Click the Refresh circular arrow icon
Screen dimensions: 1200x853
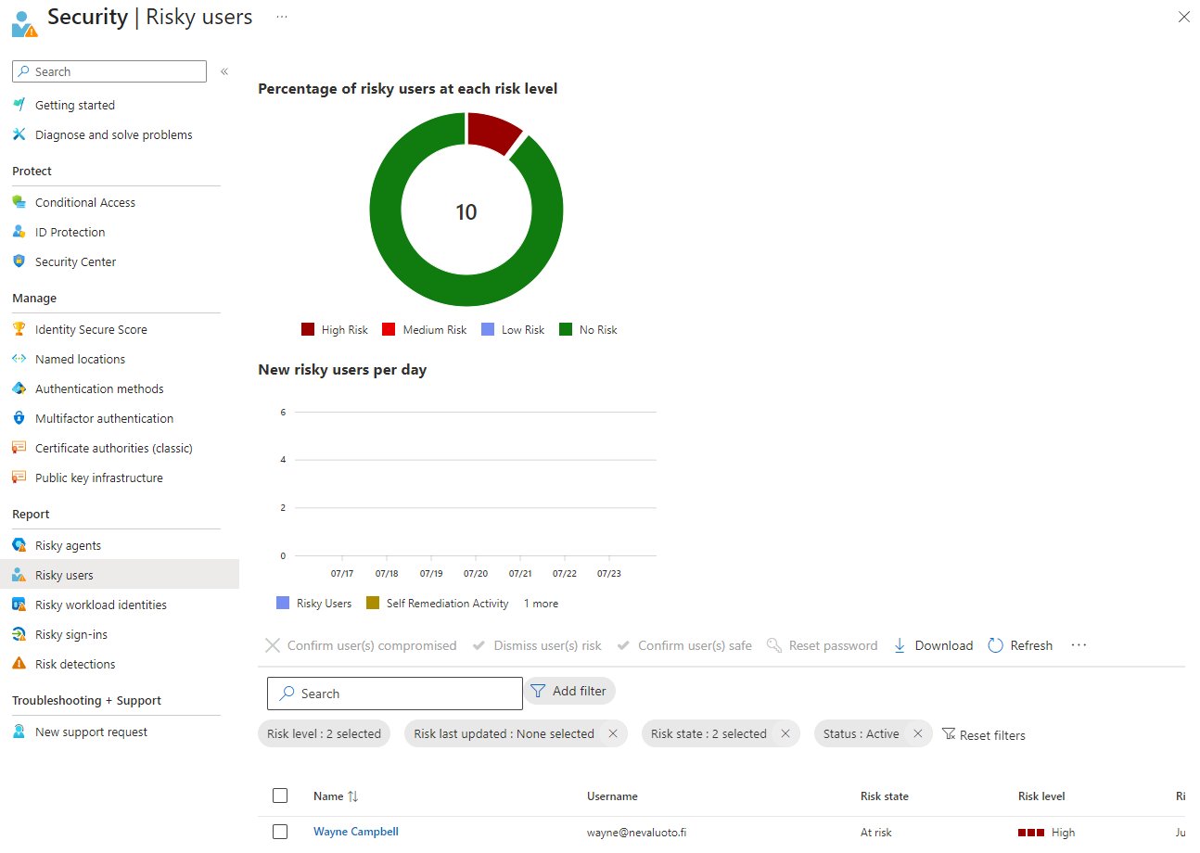coord(996,645)
